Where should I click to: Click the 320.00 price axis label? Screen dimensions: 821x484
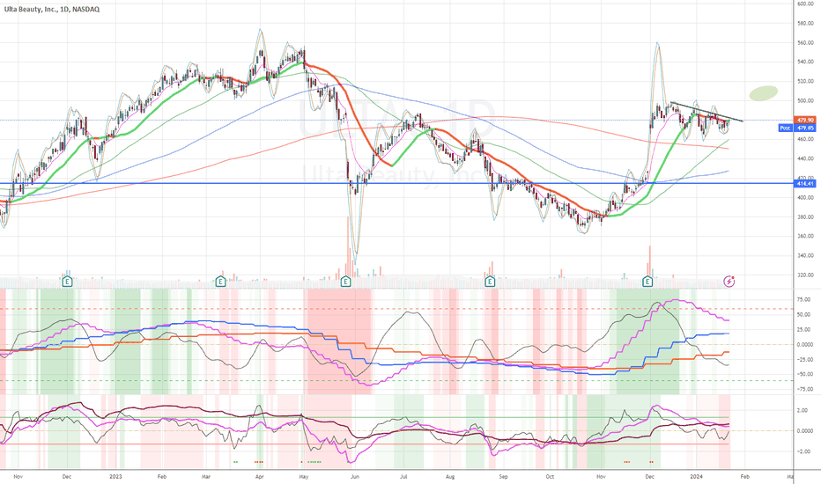(805, 275)
